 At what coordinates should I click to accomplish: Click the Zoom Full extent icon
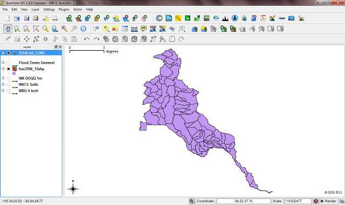[x=36, y=29]
